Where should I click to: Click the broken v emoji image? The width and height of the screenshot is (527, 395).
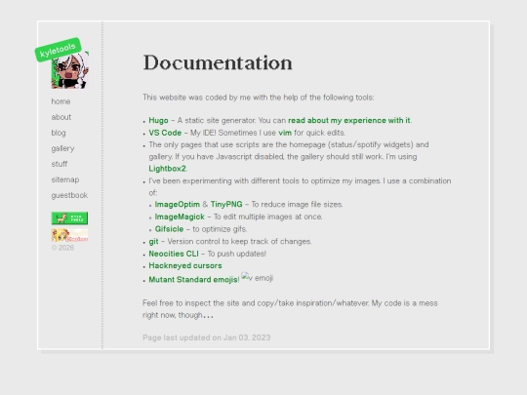pos(257,278)
